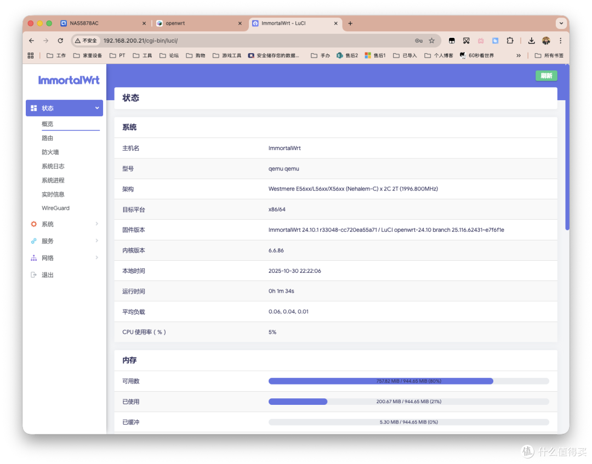The height and width of the screenshot is (464, 592).
Task: Open the 已导入 bookmark folder
Action: 405,55
